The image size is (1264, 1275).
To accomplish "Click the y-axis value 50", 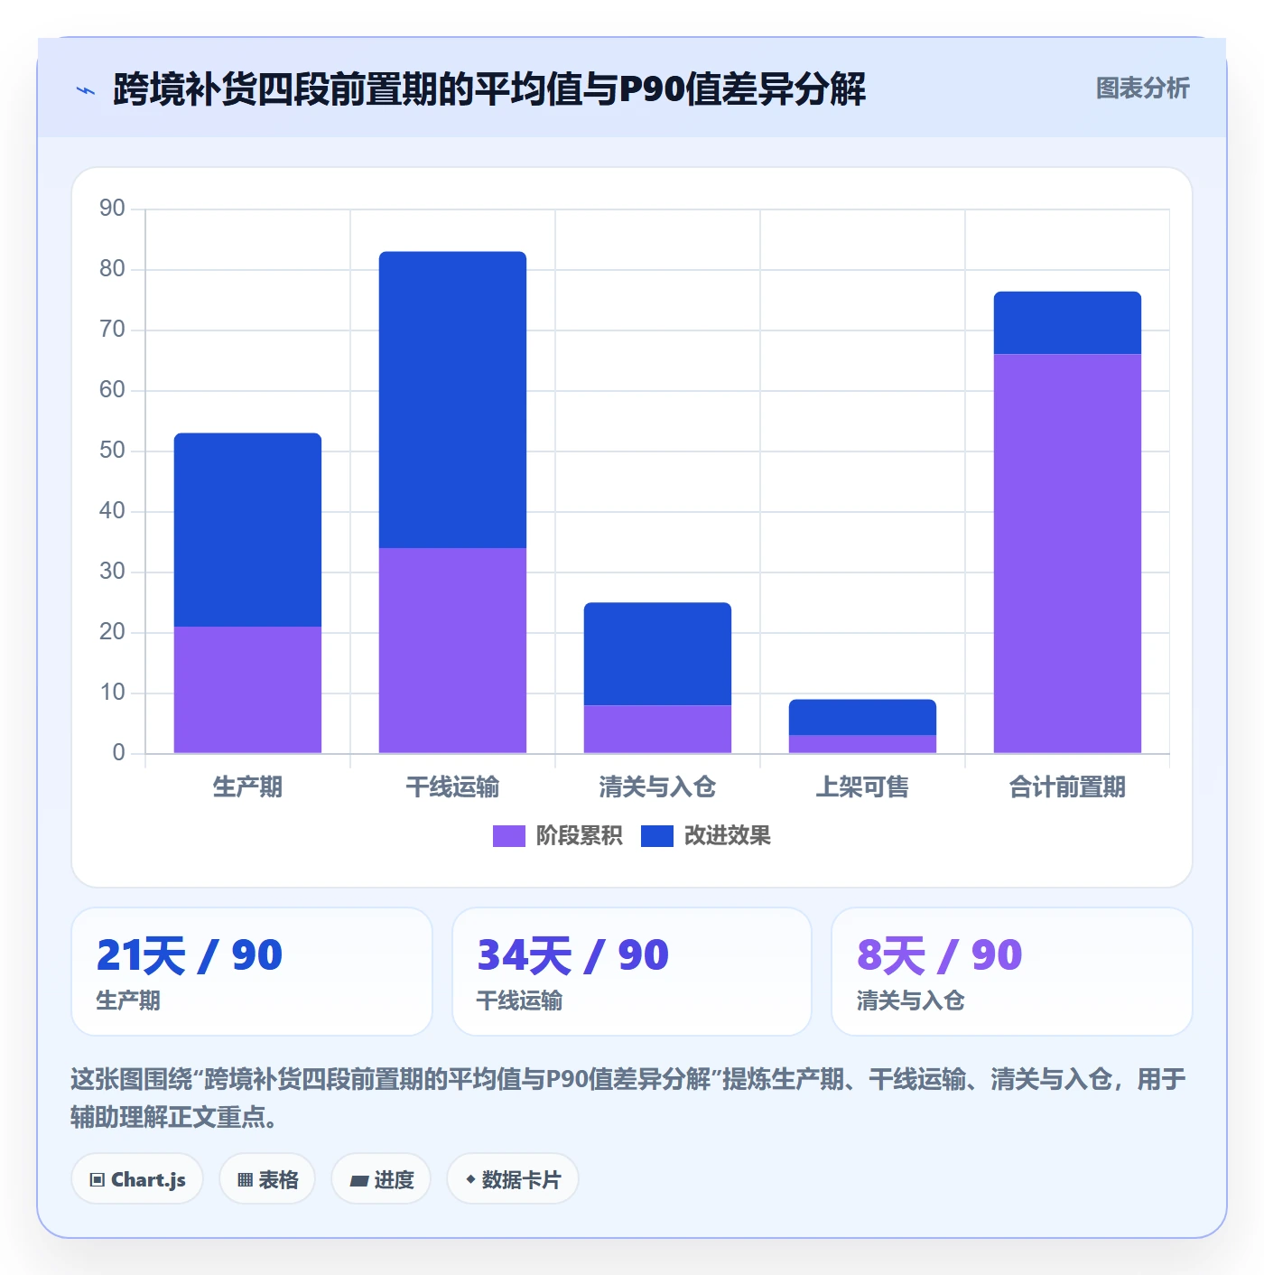I will (x=112, y=451).
